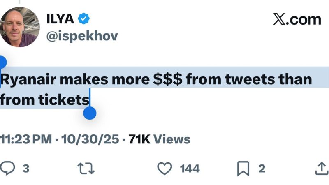Click the lower text selection end handle
Screen dimensions: 329x185
90,113
